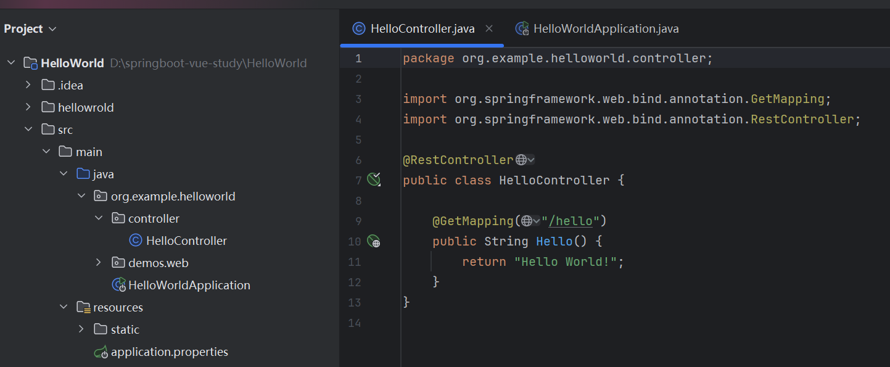Expand the .idea folder
The height and width of the screenshot is (367, 890).
coord(28,85)
